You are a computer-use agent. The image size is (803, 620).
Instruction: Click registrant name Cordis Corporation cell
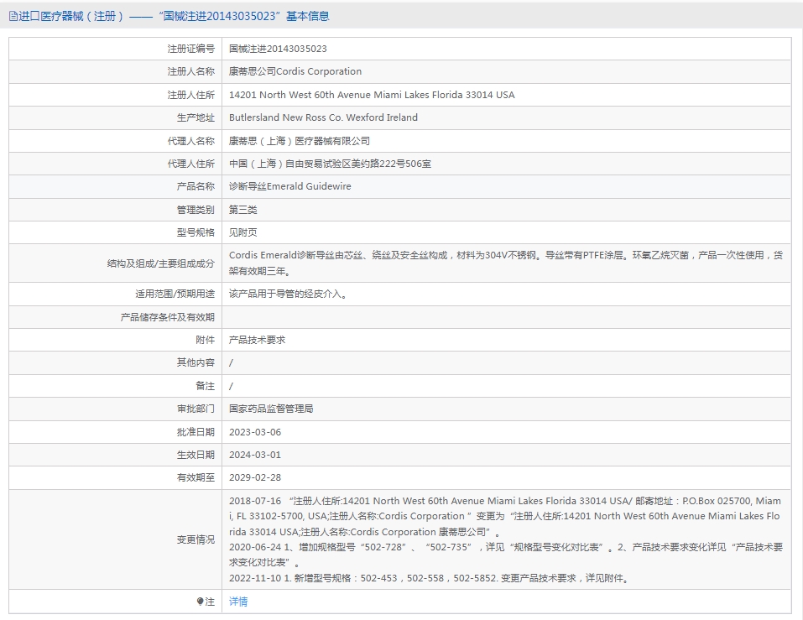(295, 71)
